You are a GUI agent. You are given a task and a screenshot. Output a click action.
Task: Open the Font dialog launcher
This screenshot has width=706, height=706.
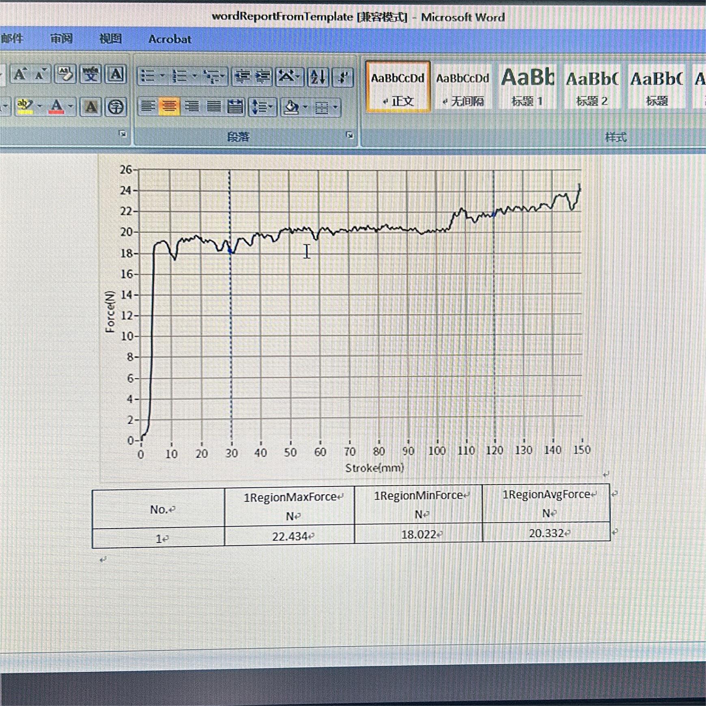tap(123, 134)
